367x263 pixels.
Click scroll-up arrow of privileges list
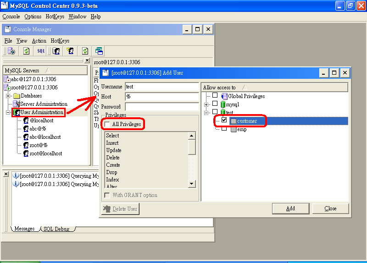pos(192,136)
